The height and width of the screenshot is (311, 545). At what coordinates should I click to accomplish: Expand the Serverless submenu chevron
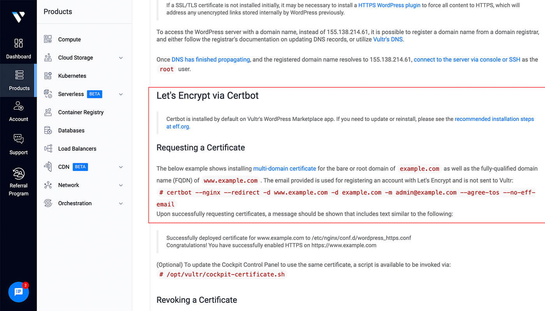121,94
